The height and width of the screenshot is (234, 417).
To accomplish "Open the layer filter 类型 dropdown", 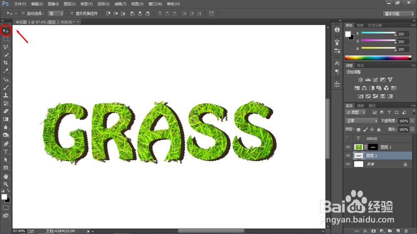I will (356, 112).
